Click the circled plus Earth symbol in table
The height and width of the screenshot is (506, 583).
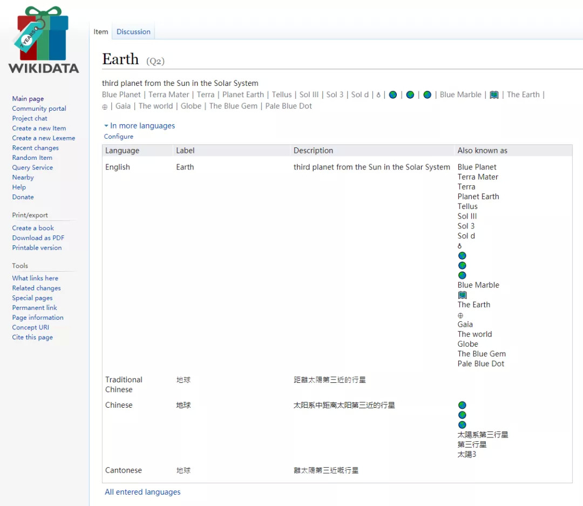[x=460, y=315]
